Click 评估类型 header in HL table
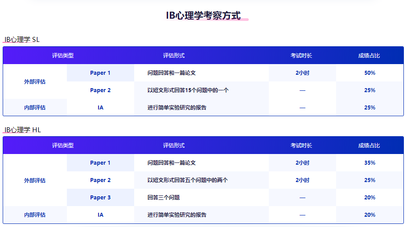Image resolution: width=407 pixels, height=227 pixels. tap(63, 146)
